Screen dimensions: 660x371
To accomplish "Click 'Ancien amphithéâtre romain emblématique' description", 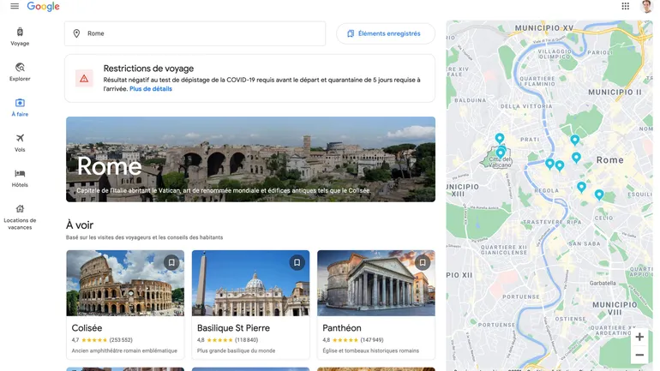I will coord(124,350).
